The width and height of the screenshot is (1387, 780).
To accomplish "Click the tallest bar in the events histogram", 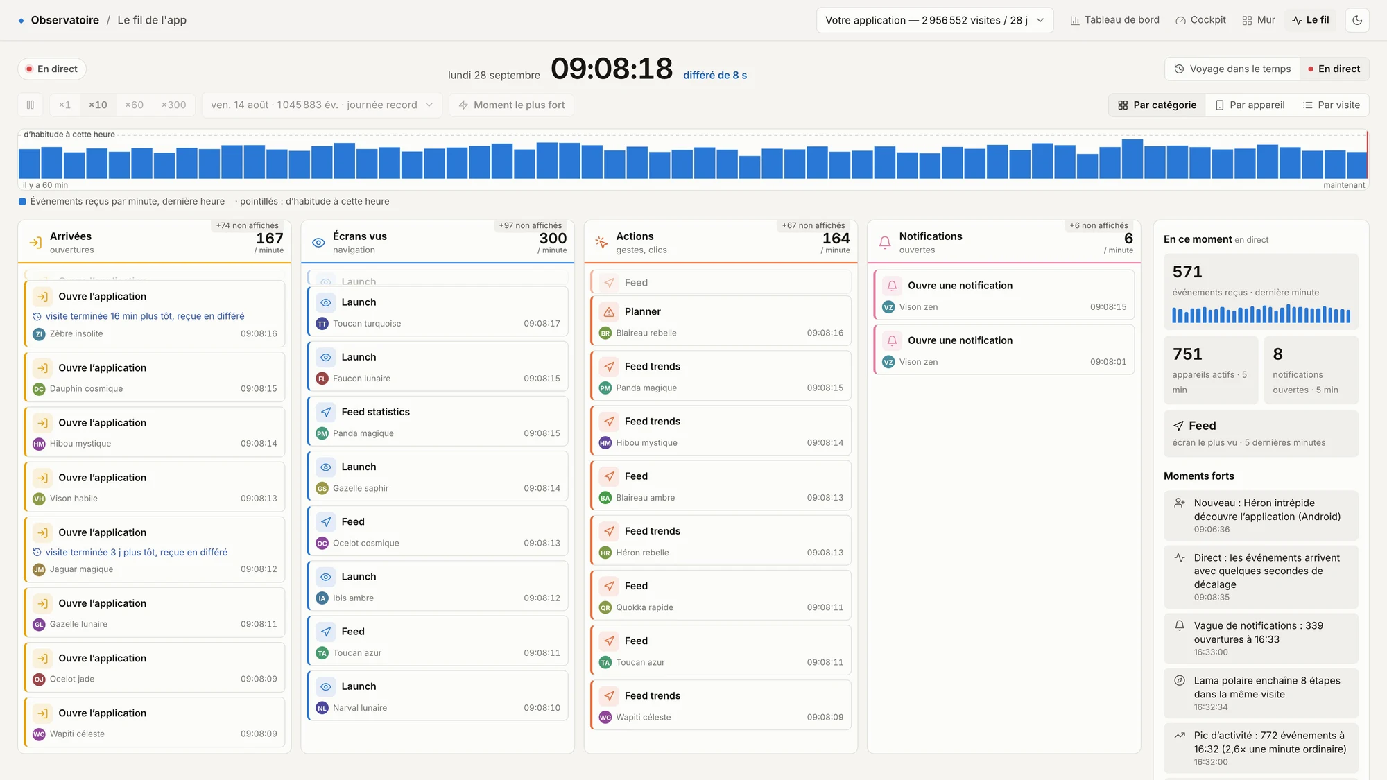I will pyautogui.click(x=1132, y=159).
